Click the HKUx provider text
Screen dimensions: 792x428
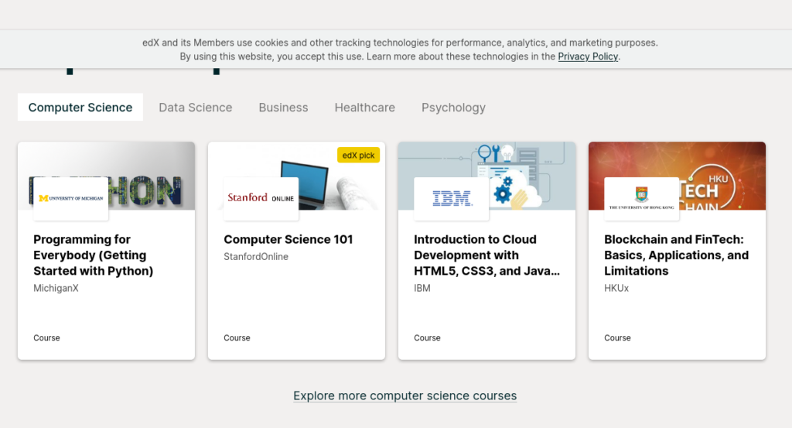[616, 288]
